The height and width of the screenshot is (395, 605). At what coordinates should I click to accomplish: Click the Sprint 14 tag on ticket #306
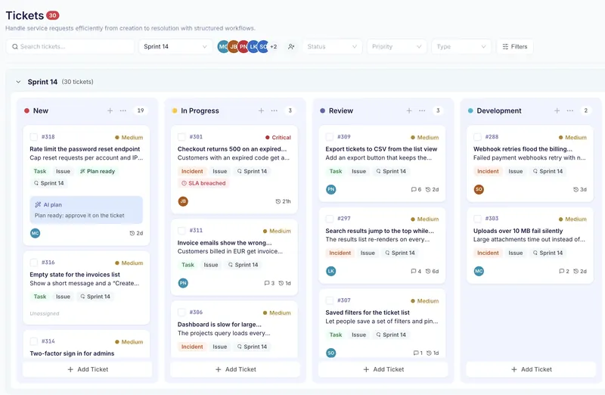click(252, 347)
